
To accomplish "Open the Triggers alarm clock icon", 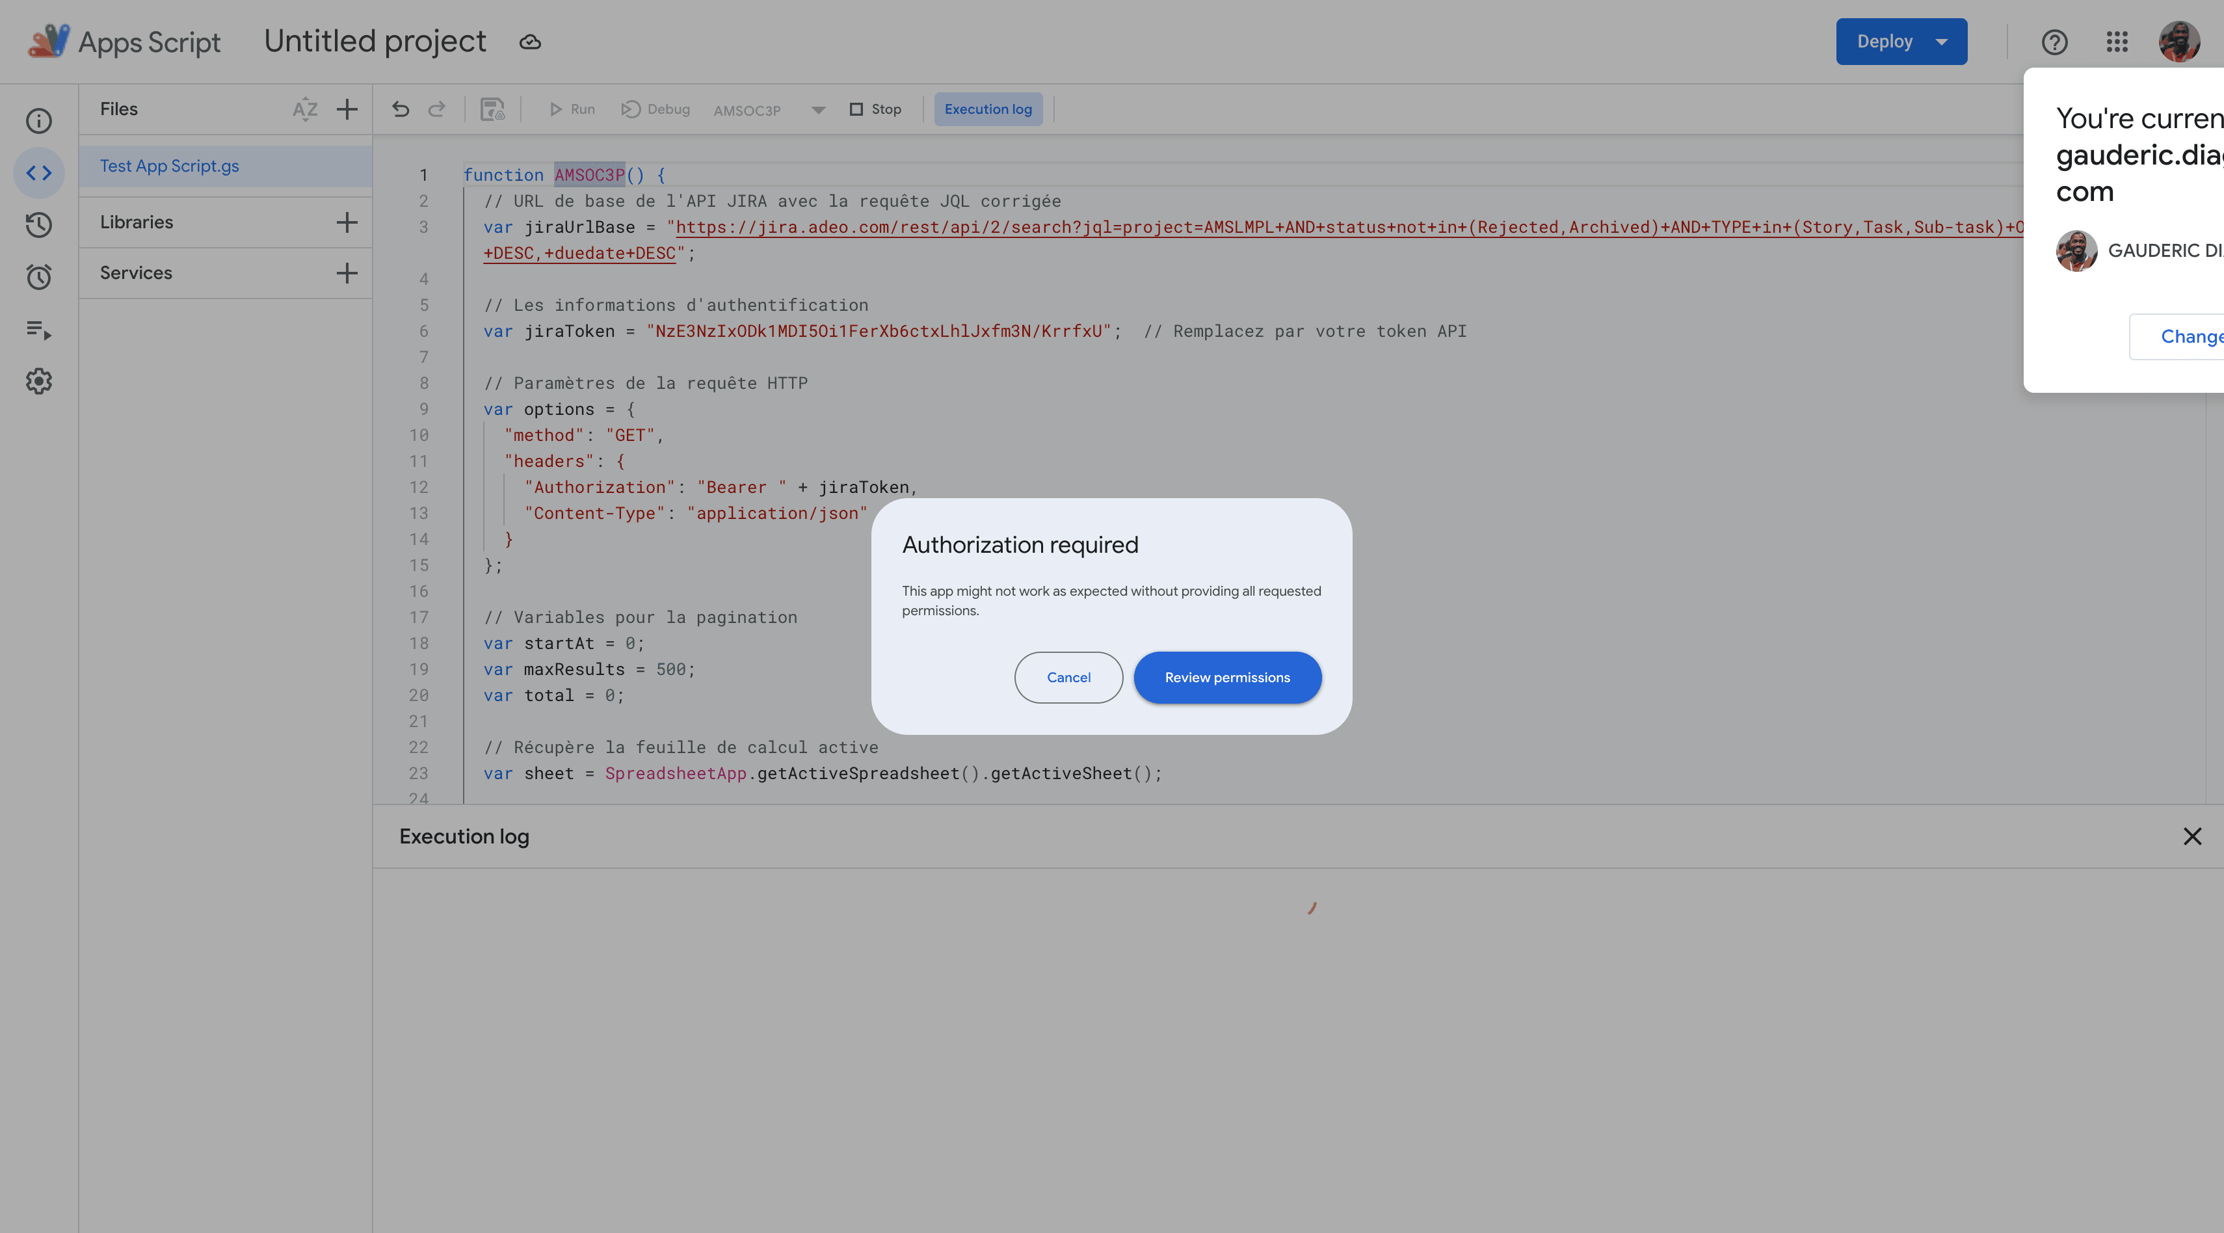I will click(39, 276).
